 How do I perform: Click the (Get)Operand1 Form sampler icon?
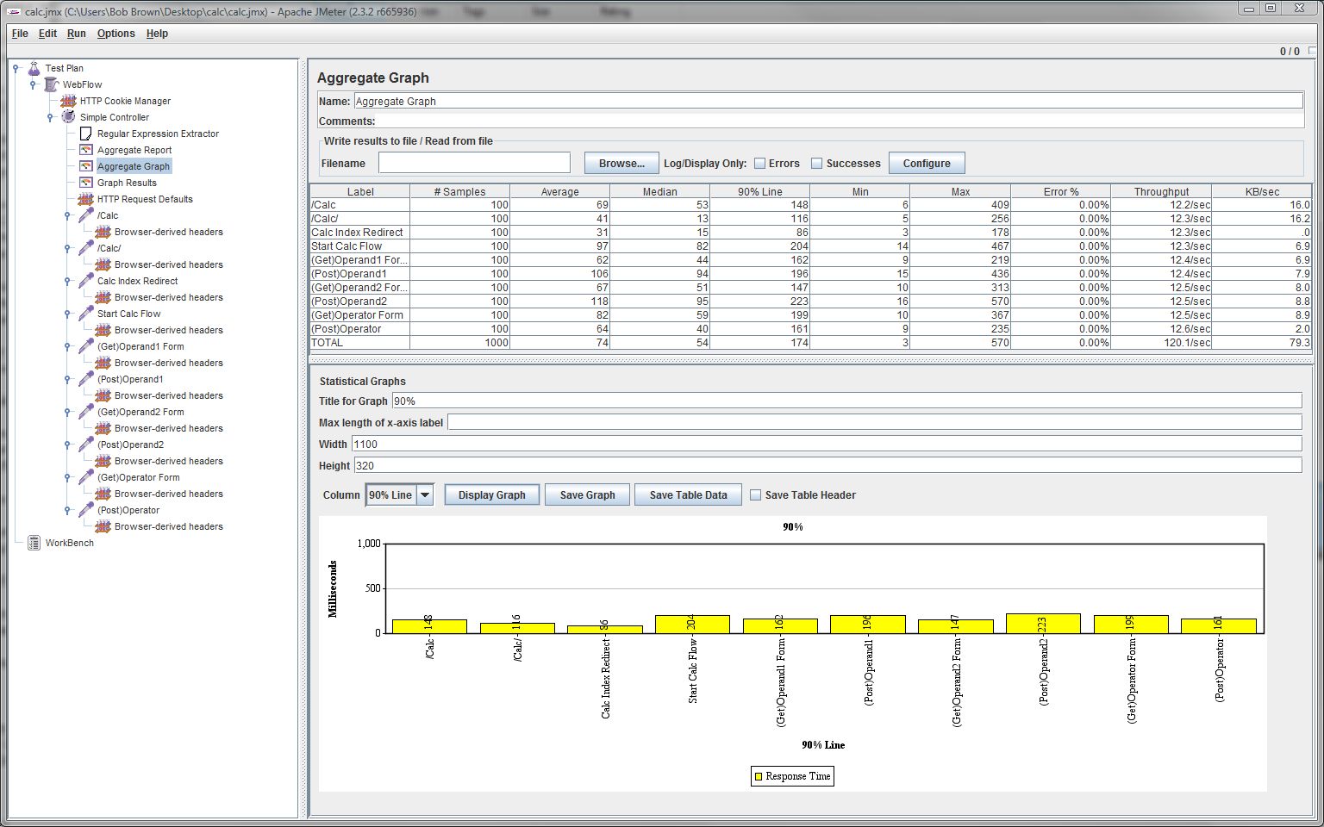pos(86,346)
